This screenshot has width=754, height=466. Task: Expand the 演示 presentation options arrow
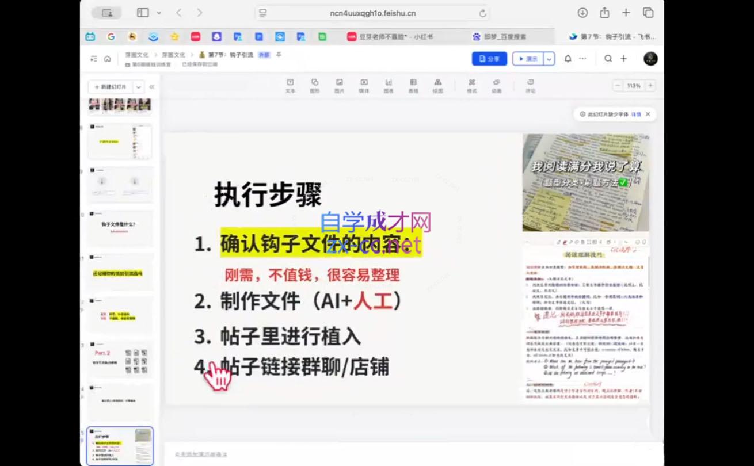(x=550, y=59)
